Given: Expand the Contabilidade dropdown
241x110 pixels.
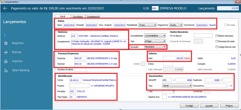Looking at the screenshot, I should click(155, 35).
